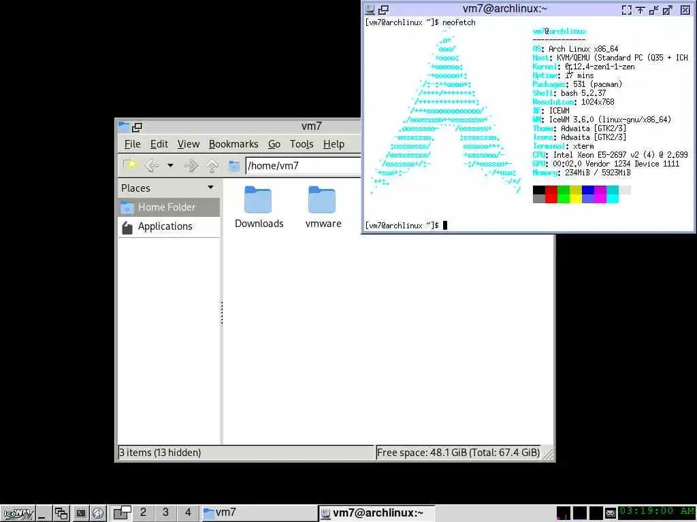This screenshot has width=697, height=522.
Task: Click the New Tab icon in file manager toolbar
Action: pyautogui.click(x=130, y=166)
